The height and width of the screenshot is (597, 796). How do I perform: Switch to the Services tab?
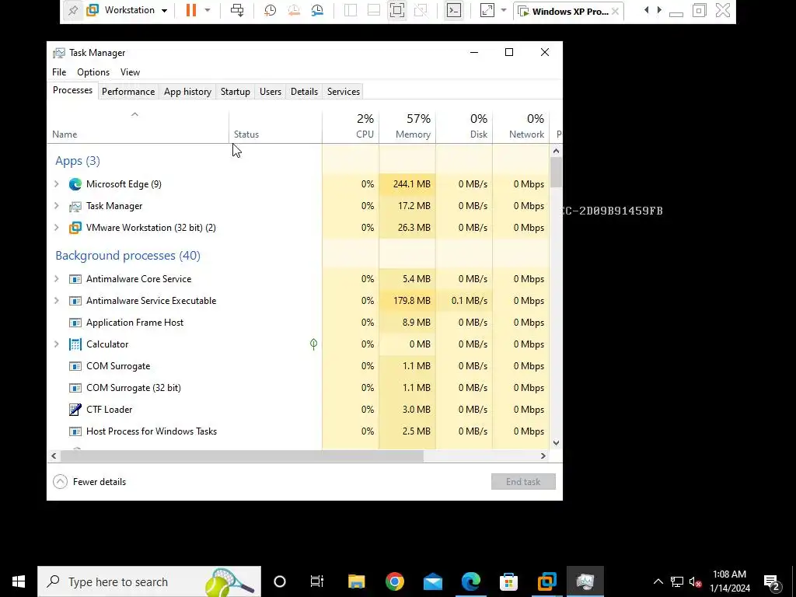343,92
